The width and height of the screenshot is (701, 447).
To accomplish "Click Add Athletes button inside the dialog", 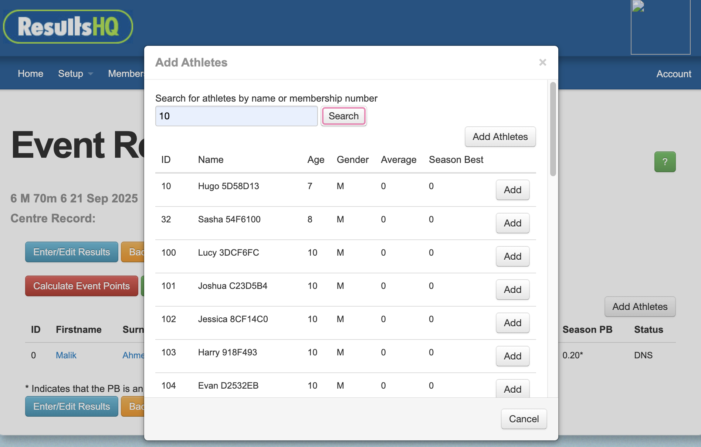I will click(x=500, y=137).
